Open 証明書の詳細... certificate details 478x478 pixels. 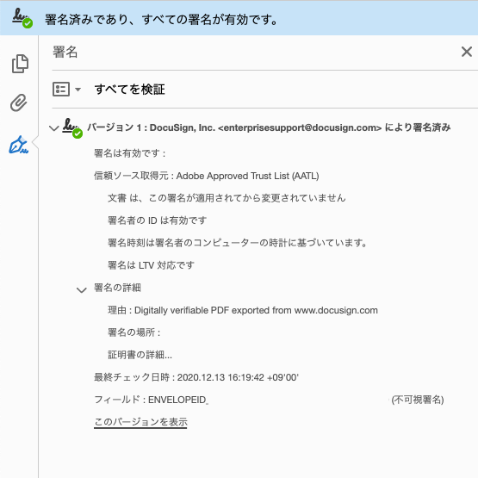click(140, 355)
